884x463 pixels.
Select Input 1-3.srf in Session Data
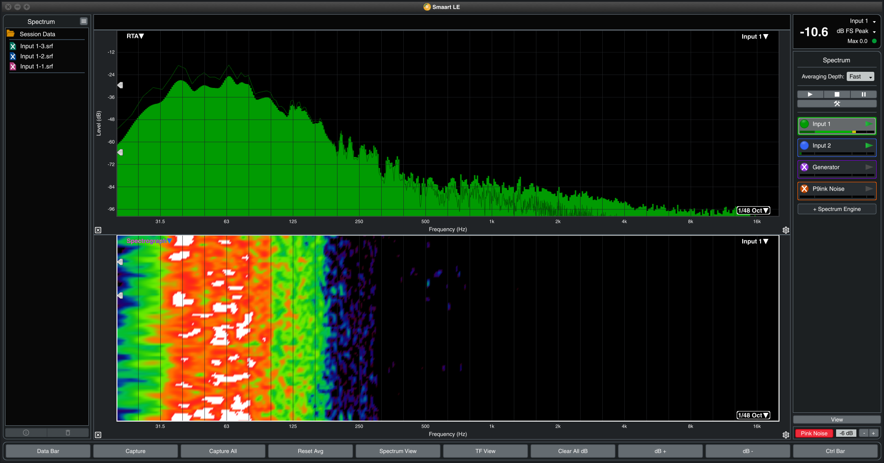click(36, 46)
